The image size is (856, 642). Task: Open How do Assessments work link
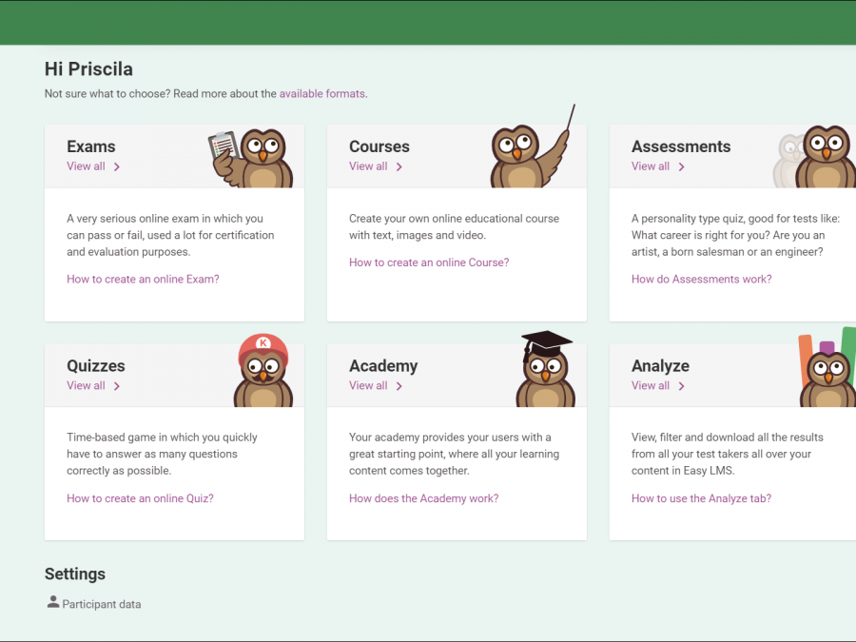click(701, 280)
